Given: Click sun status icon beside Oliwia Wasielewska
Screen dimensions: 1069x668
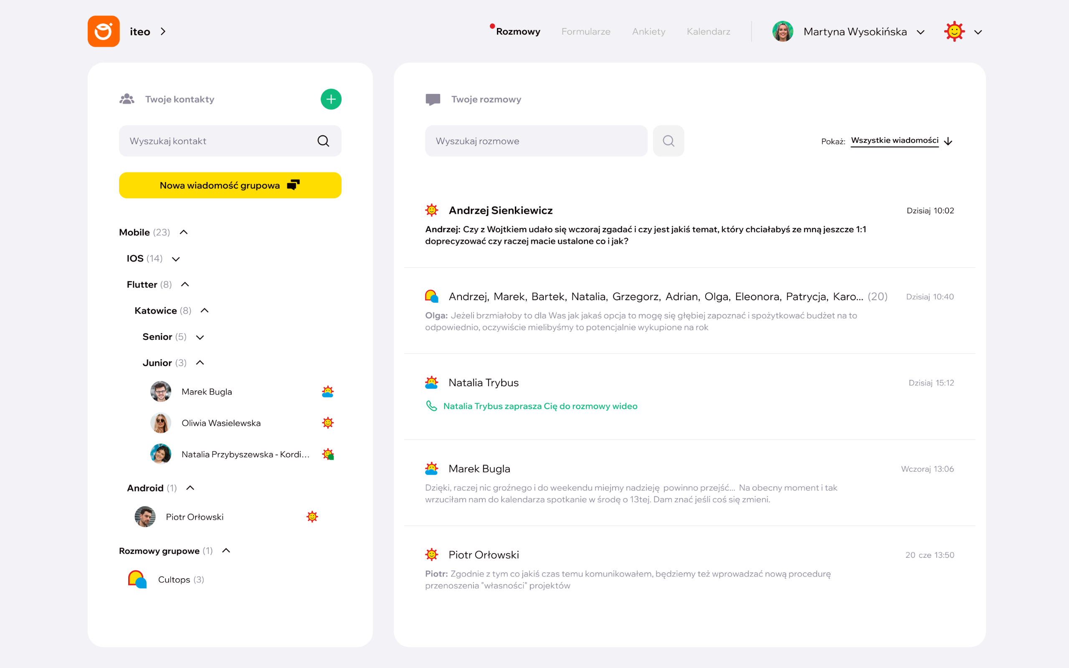Looking at the screenshot, I should coord(327,423).
